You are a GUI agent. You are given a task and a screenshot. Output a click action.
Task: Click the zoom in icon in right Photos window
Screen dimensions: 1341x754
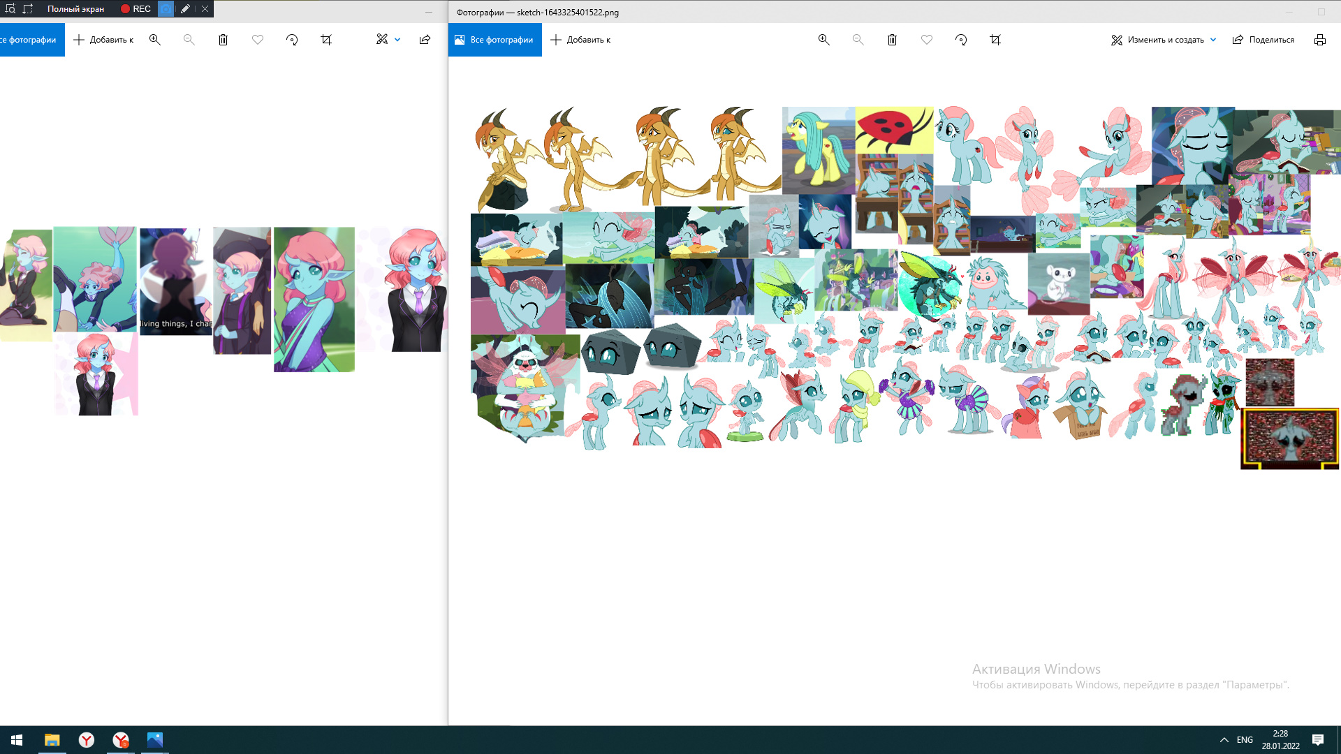[x=823, y=40]
